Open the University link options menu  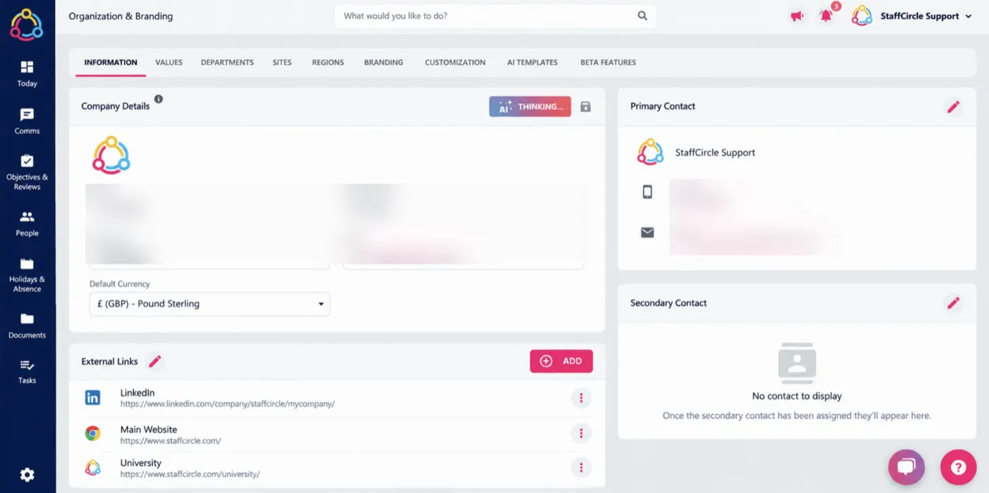[x=581, y=467]
